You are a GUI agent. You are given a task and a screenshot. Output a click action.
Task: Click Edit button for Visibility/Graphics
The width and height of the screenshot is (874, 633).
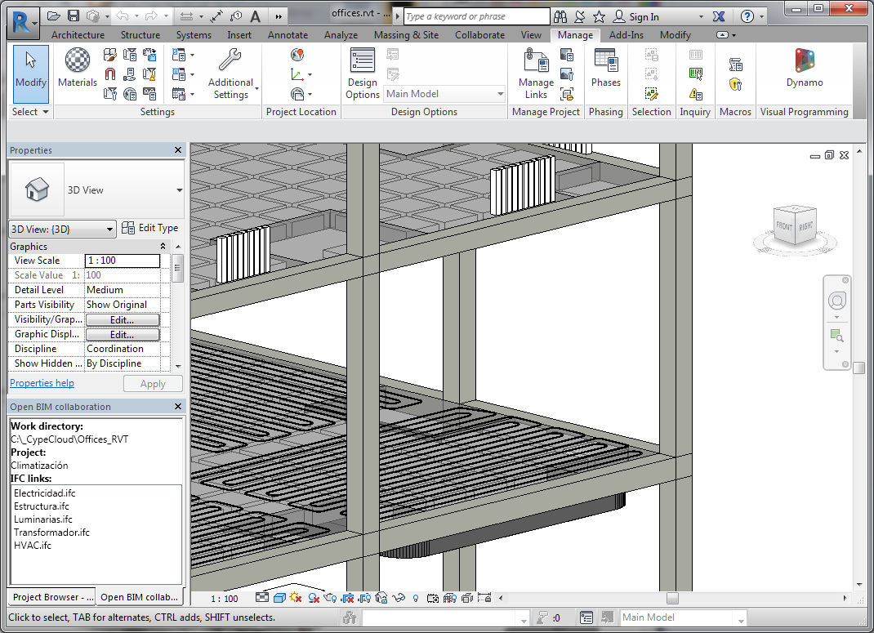pos(123,319)
